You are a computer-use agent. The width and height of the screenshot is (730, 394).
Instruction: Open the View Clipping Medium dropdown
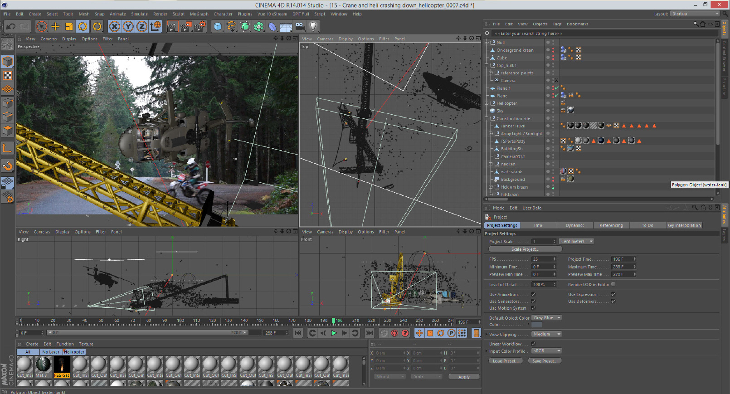click(546, 334)
